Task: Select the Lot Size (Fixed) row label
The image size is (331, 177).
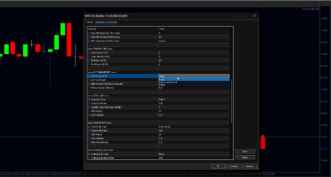Action: coord(99,80)
